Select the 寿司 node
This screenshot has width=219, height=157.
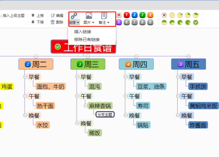(143, 106)
